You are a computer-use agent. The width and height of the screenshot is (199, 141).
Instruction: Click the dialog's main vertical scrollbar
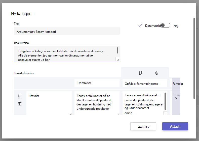point(194,58)
